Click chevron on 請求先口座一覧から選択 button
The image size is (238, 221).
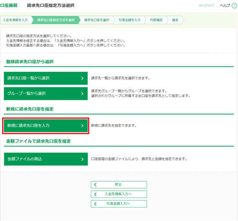[x=82, y=78]
